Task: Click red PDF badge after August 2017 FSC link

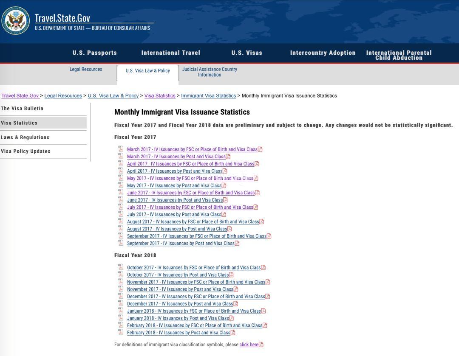Action: tap(262, 221)
